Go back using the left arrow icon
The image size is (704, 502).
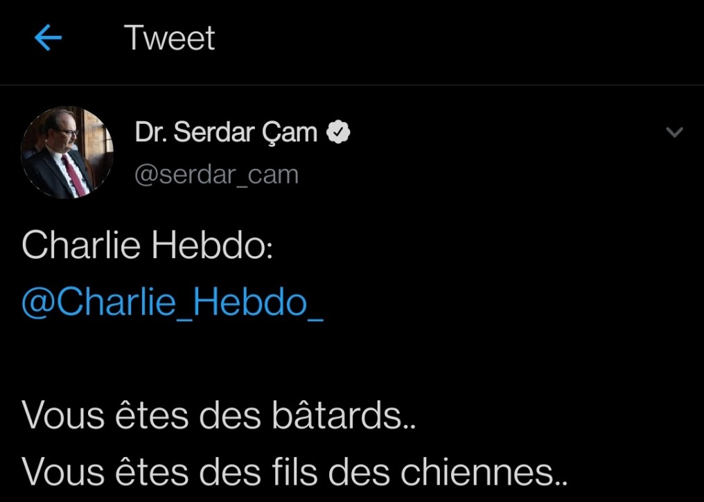tap(48, 39)
